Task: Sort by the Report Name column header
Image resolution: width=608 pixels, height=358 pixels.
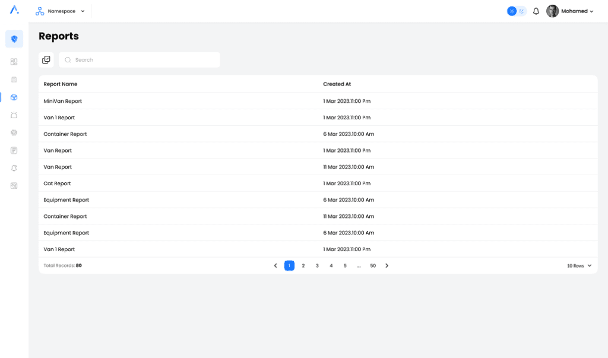Action: (61, 84)
